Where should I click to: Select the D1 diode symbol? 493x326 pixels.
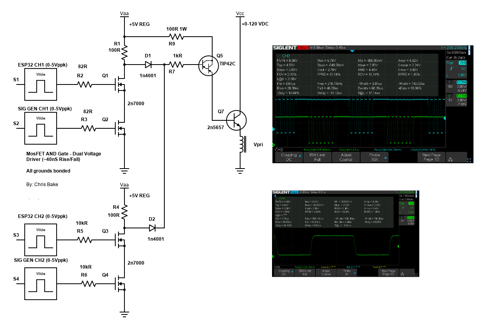[x=148, y=64]
